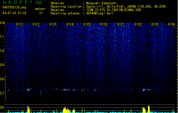Click the 0127 time marker

pos(121,24)
